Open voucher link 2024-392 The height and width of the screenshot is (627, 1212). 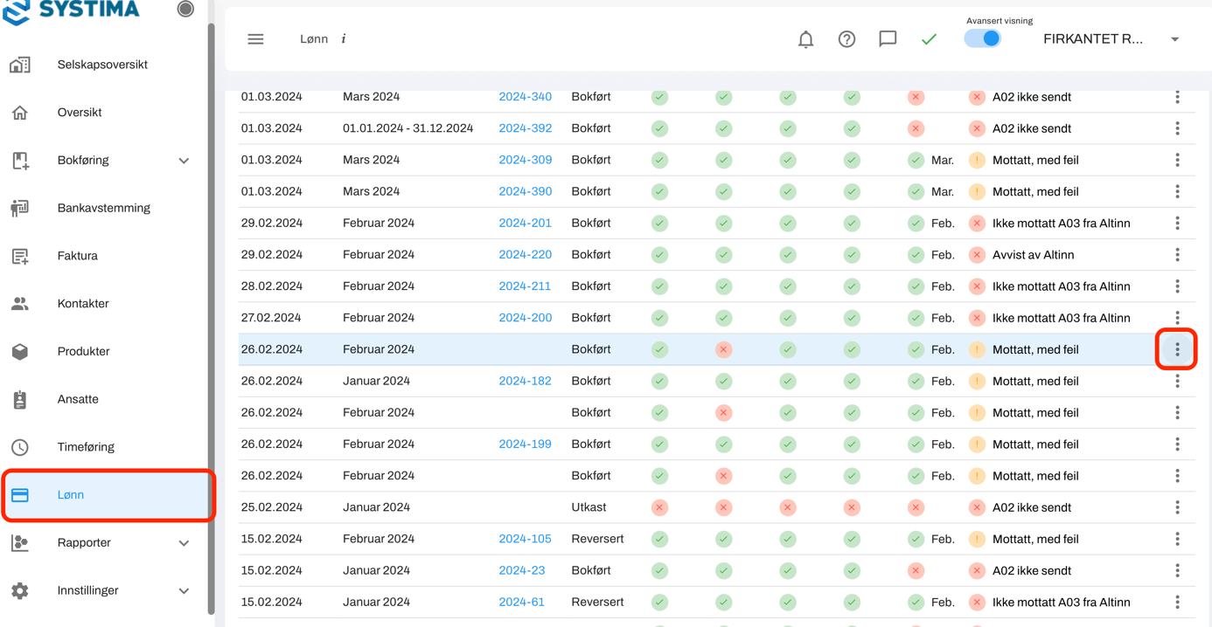pos(525,128)
